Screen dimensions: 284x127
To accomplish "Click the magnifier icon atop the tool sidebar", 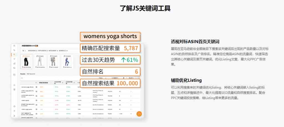I will pyautogui.click(x=14, y=46).
